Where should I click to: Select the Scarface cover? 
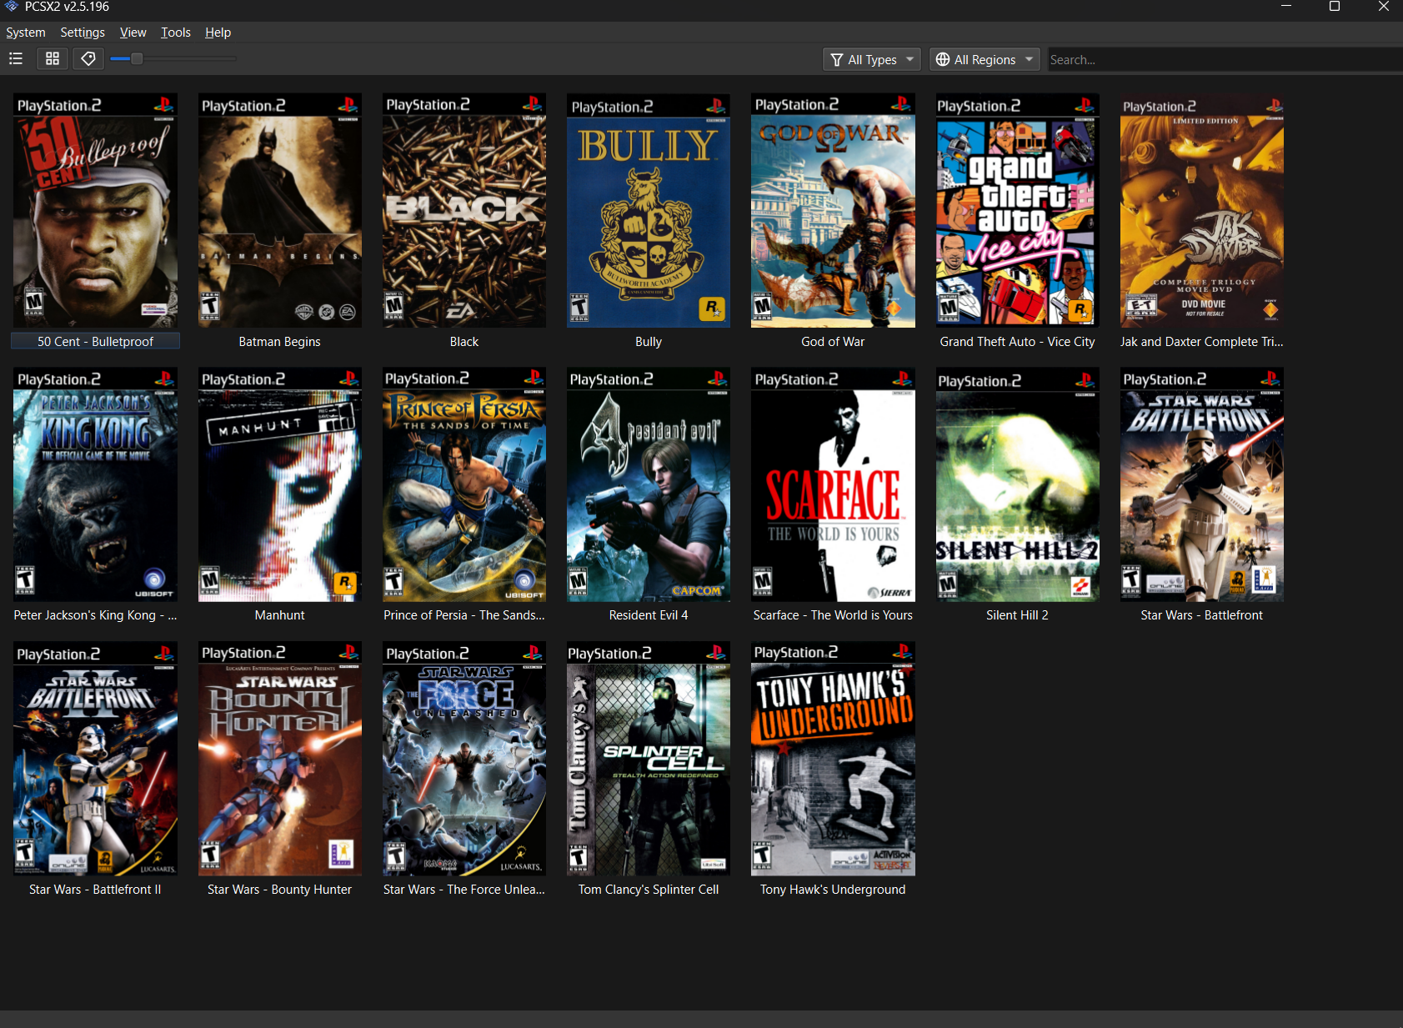[833, 484]
